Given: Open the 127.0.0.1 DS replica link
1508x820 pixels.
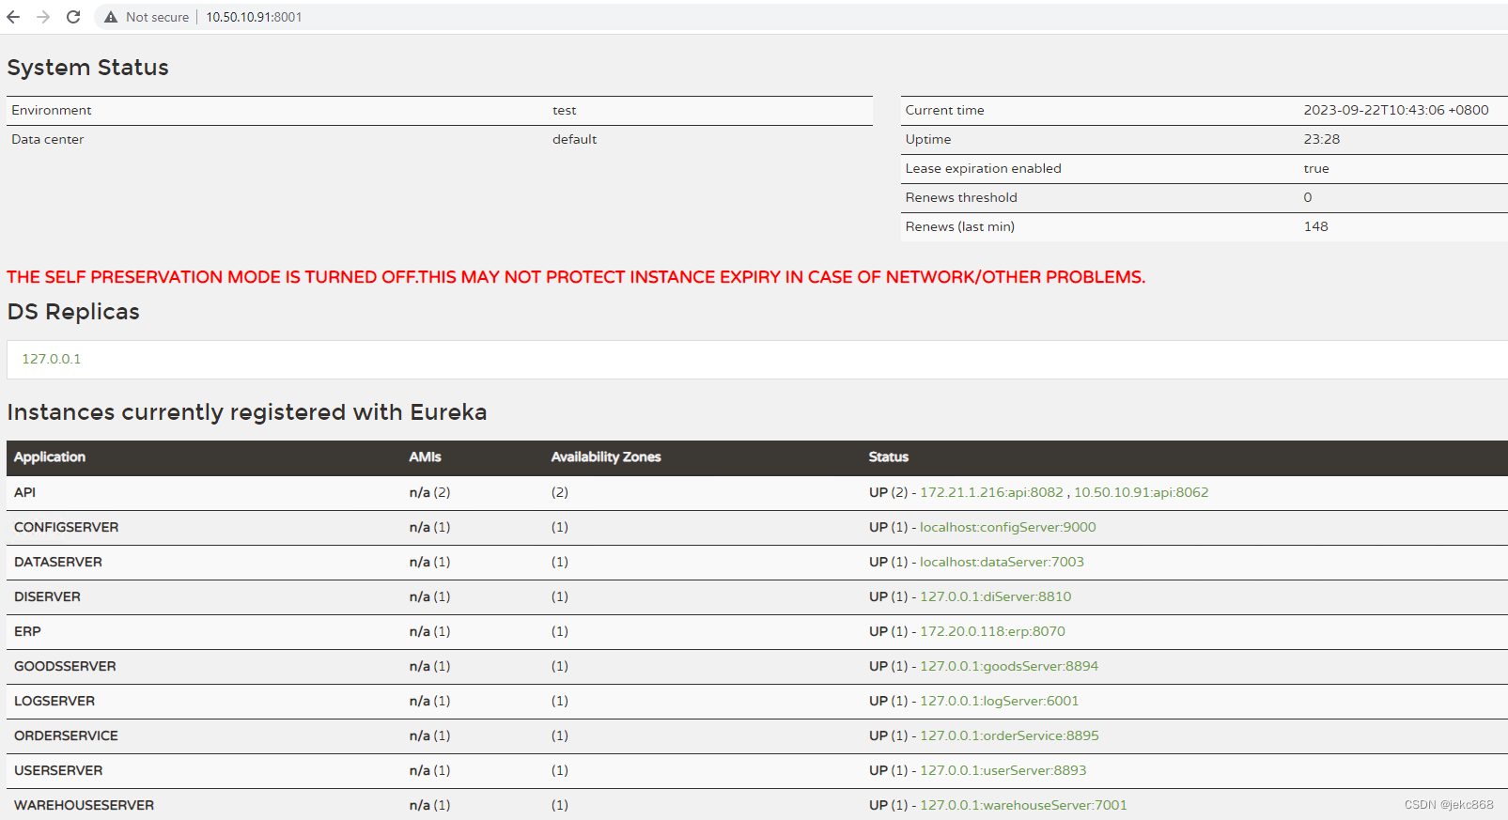Looking at the screenshot, I should click(52, 359).
